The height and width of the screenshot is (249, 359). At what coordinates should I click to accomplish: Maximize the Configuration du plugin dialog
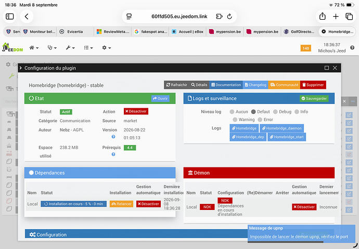327,68
